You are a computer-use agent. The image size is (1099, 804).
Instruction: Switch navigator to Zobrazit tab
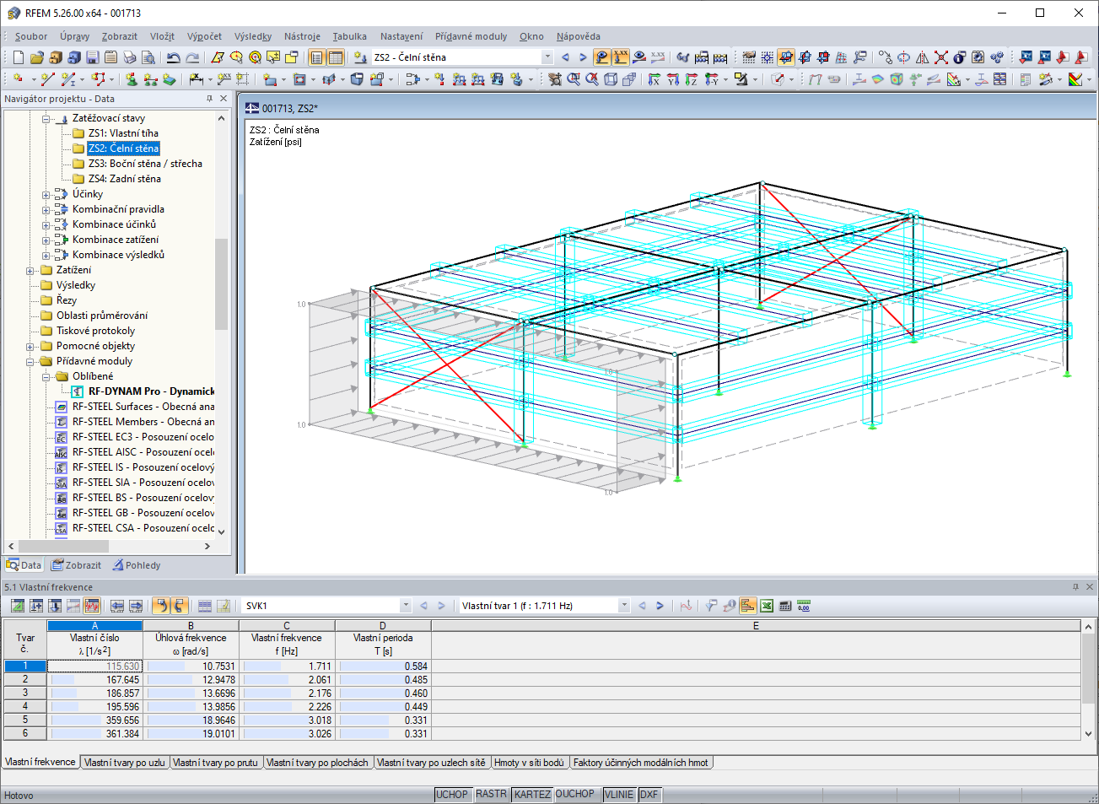76,565
